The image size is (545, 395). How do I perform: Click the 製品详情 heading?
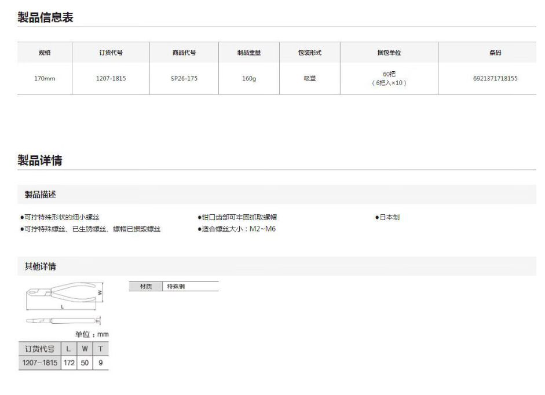click(40, 160)
